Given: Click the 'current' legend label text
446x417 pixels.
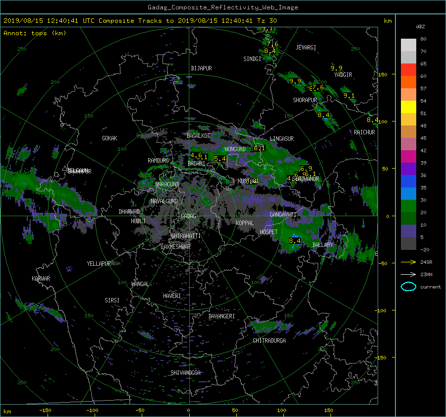Looking at the screenshot, I should 430,287.
